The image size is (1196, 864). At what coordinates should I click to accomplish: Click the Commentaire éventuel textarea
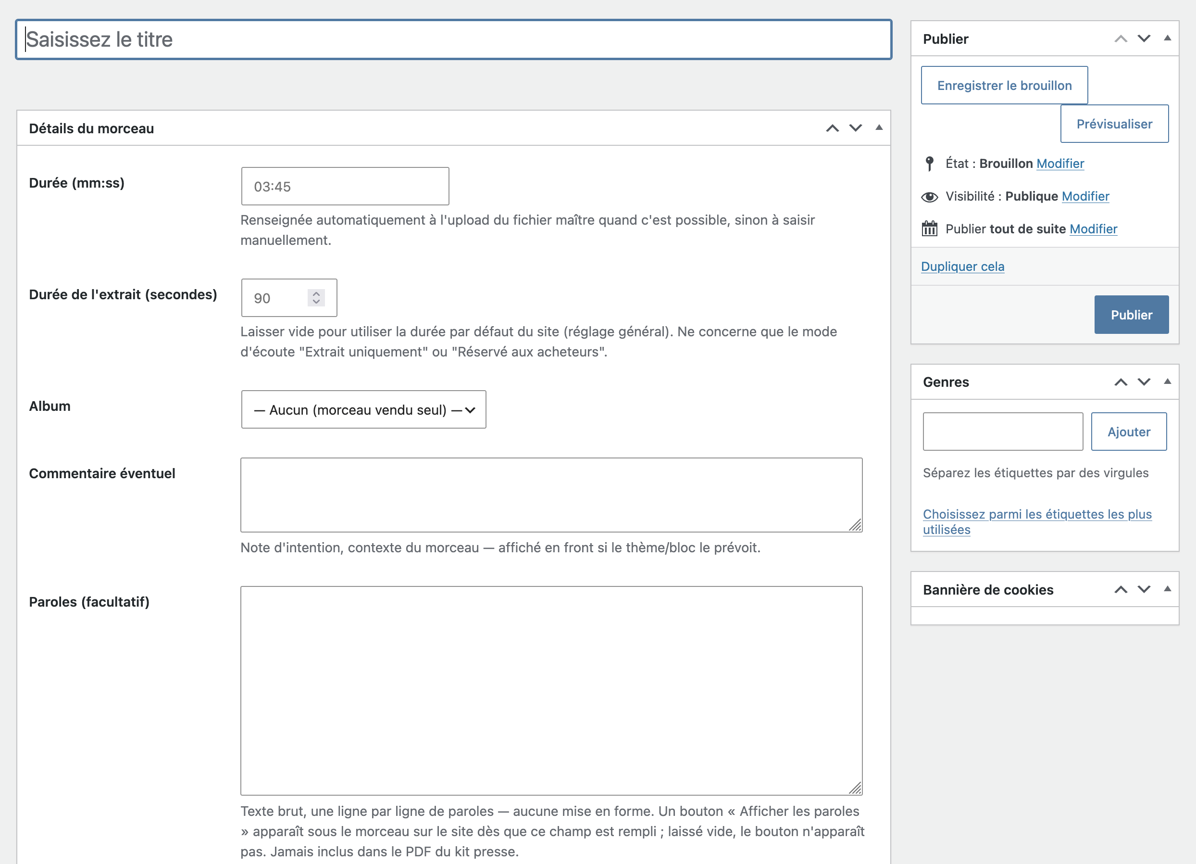pos(551,495)
